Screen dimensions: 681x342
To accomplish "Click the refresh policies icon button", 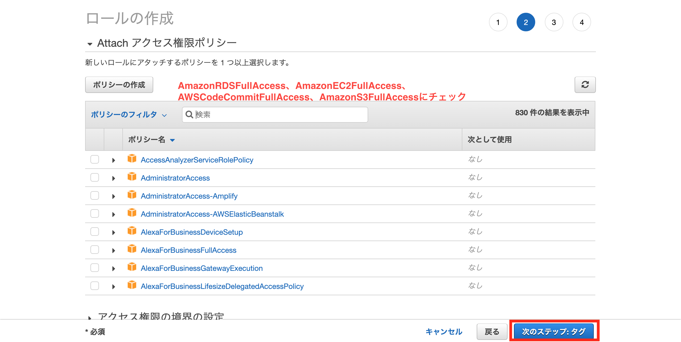I will pyautogui.click(x=585, y=85).
